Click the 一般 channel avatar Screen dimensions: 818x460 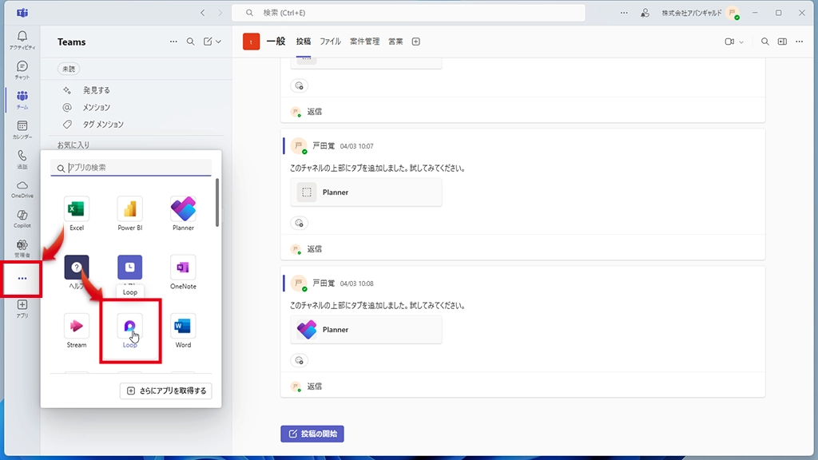251,42
